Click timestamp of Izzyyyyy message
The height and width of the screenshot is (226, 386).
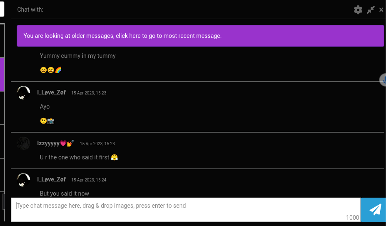tap(97, 144)
